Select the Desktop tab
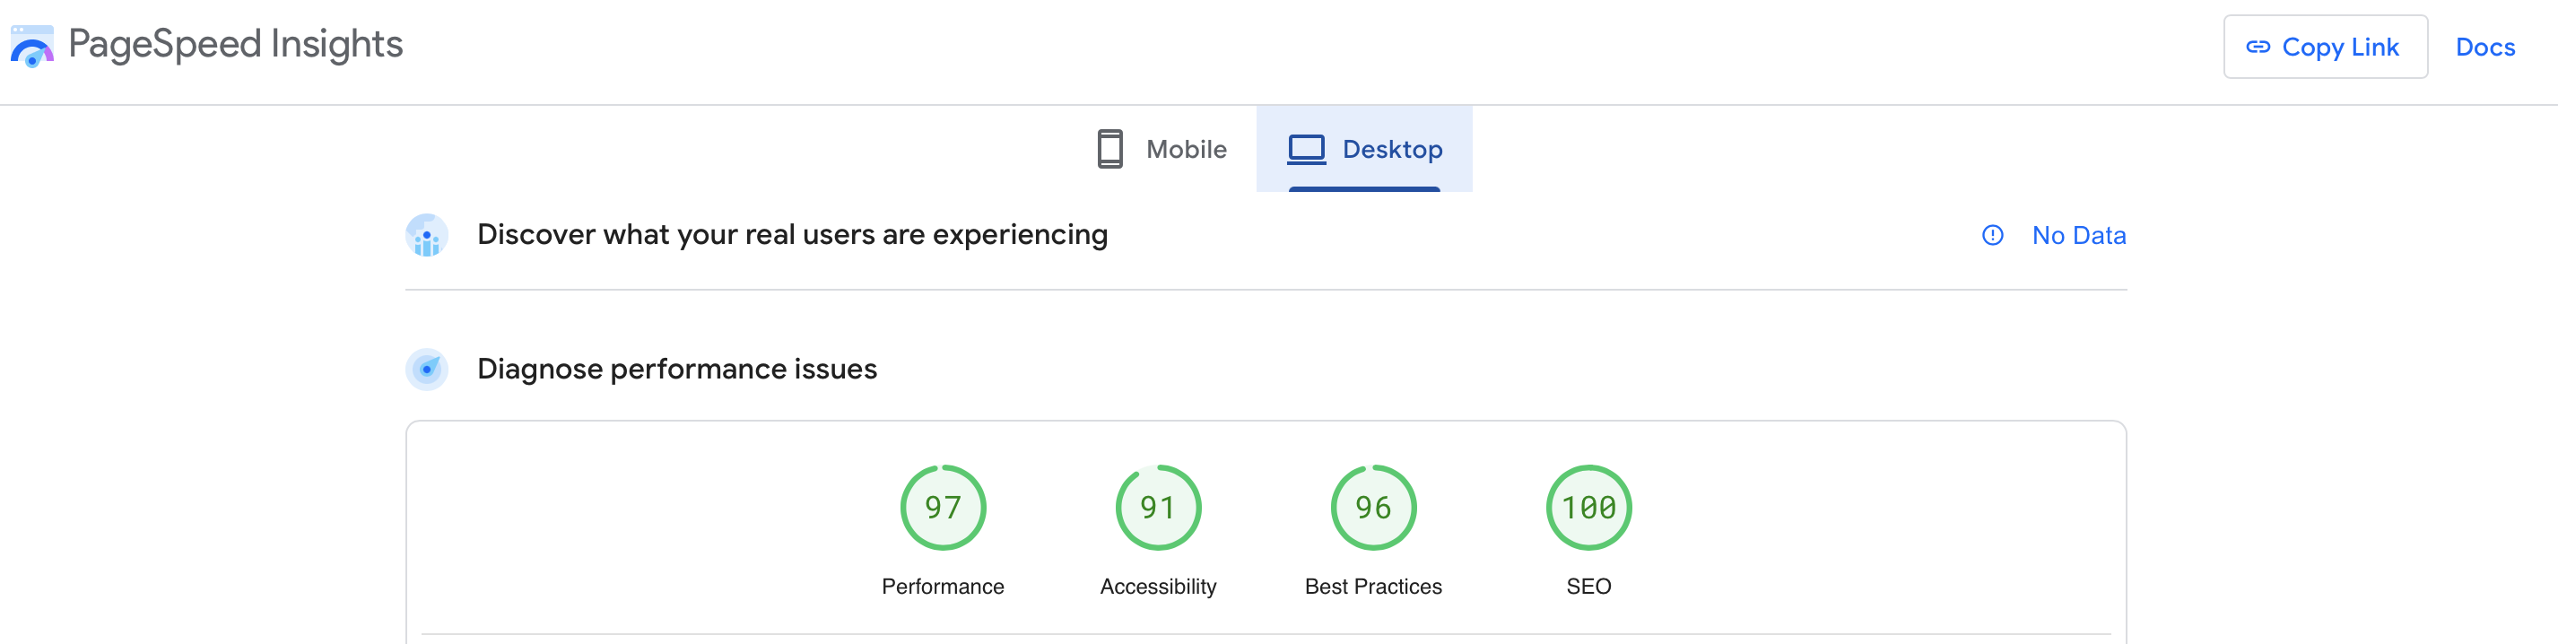The height and width of the screenshot is (644, 2558). point(1363,149)
